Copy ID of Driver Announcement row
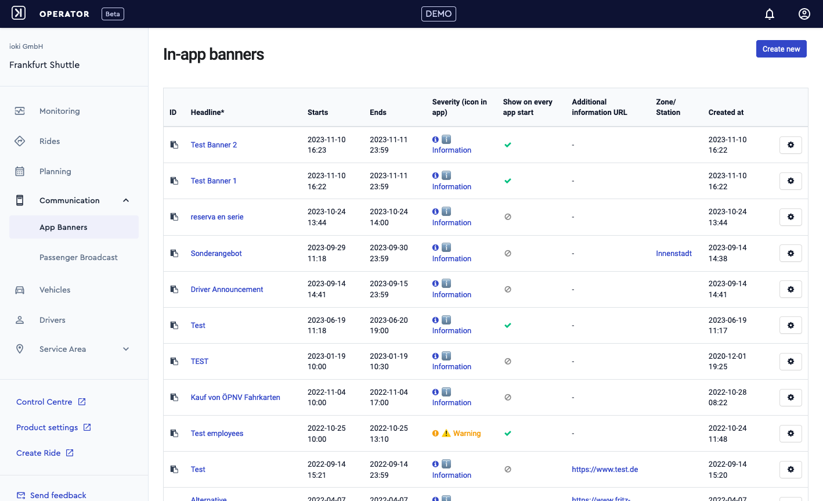 click(x=174, y=289)
